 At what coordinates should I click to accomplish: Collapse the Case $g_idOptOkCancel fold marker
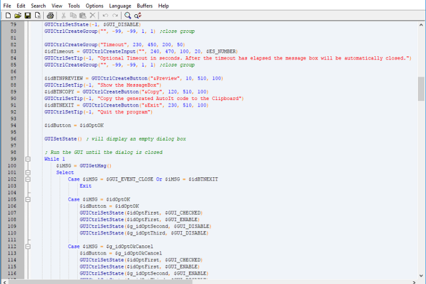pyautogui.click(x=28, y=247)
